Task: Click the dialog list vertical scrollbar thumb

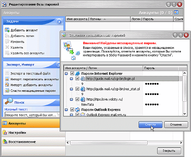Action: [x=185, y=89]
